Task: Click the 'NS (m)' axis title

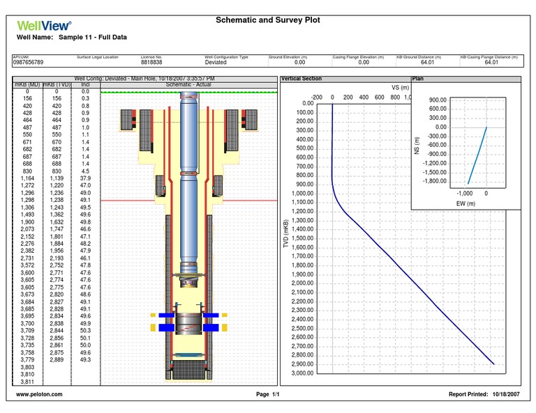Action: (x=417, y=146)
